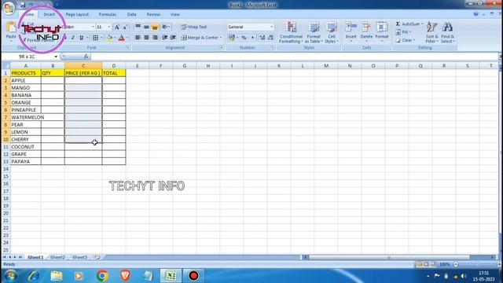Open the Name Box dropdown arrow

coord(56,57)
